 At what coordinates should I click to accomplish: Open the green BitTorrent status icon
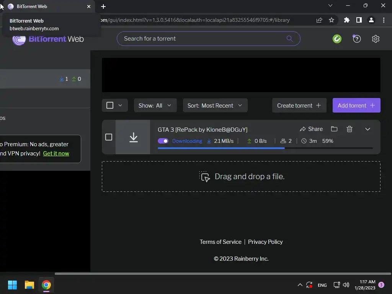coord(337,39)
